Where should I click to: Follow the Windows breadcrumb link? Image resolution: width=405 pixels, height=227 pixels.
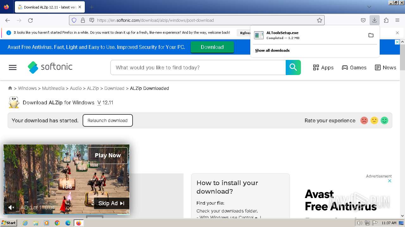[x=27, y=88]
